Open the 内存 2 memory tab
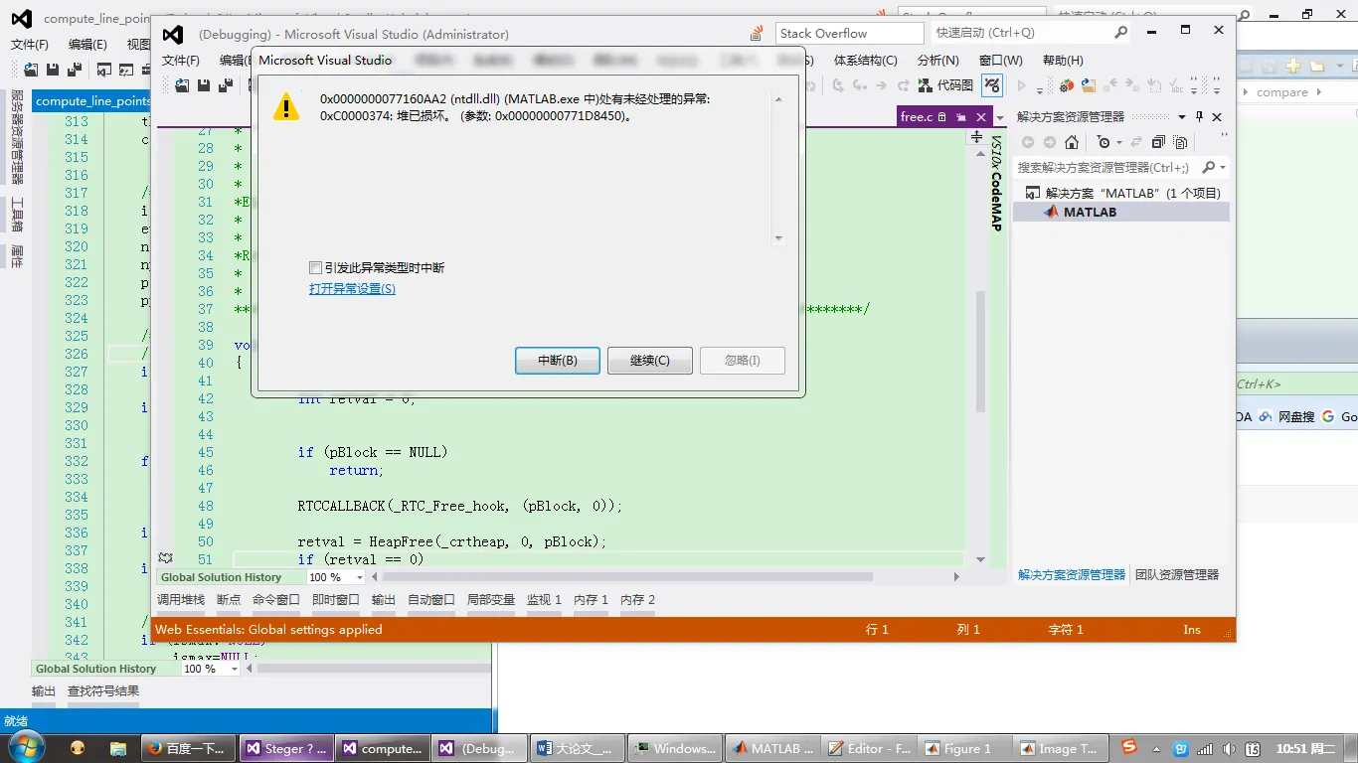The height and width of the screenshot is (763, 1358). tap(637, 600)
